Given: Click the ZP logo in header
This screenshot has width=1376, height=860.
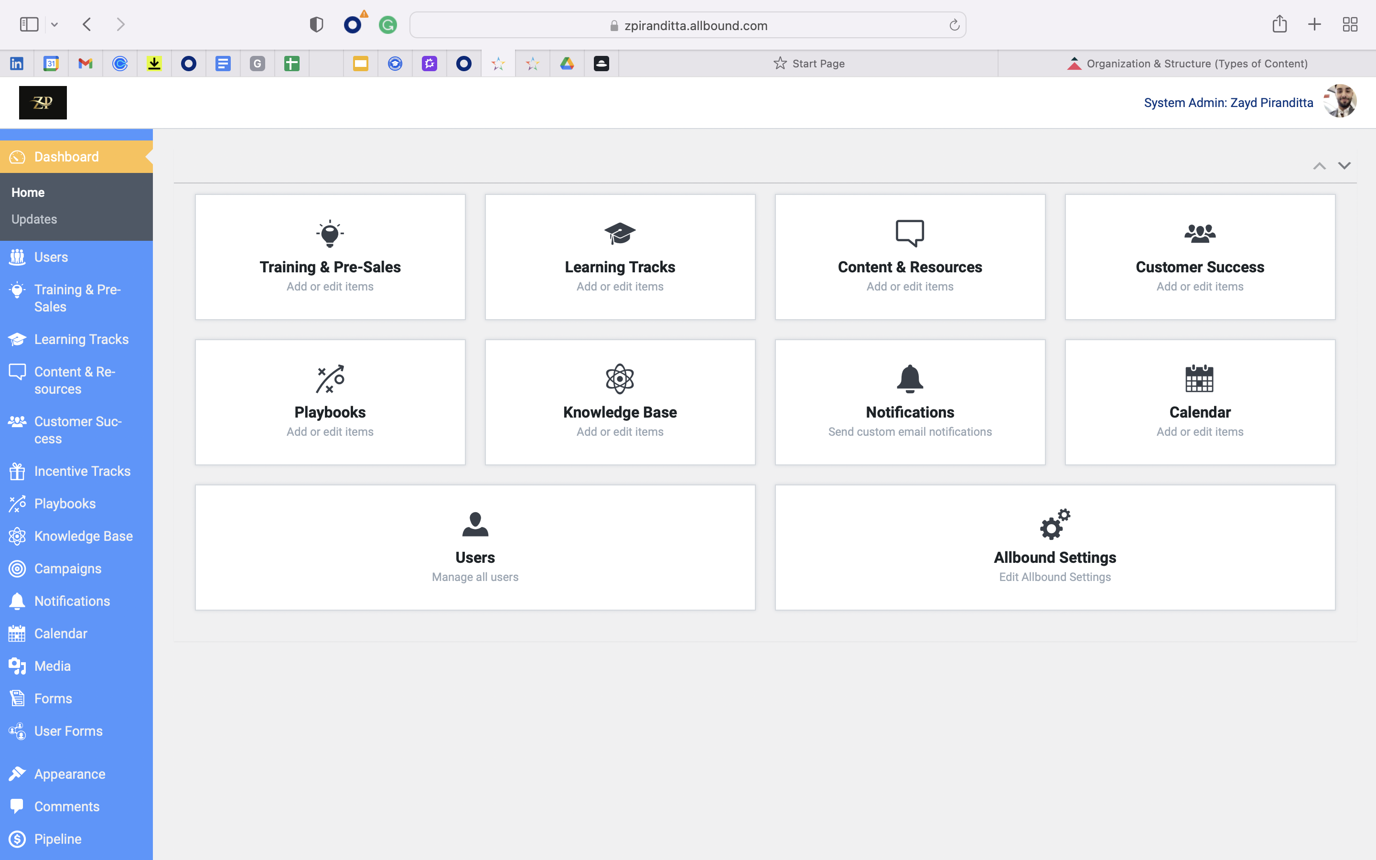Looking at the screenshot, I should [x=43, y=103].
